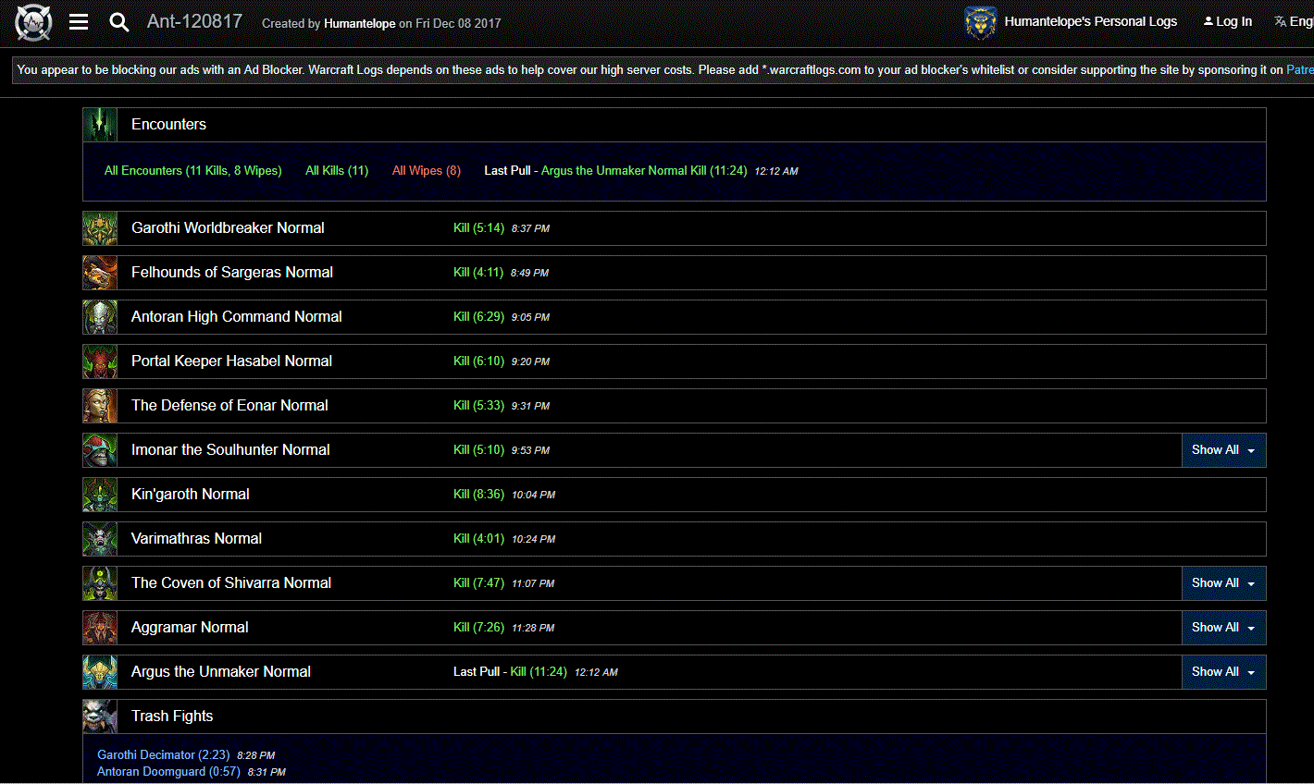This screenshot has width=1314, height=784.
Task: Open the Kin'garoth Kill (8:36) log
Action: coord(478,495)
